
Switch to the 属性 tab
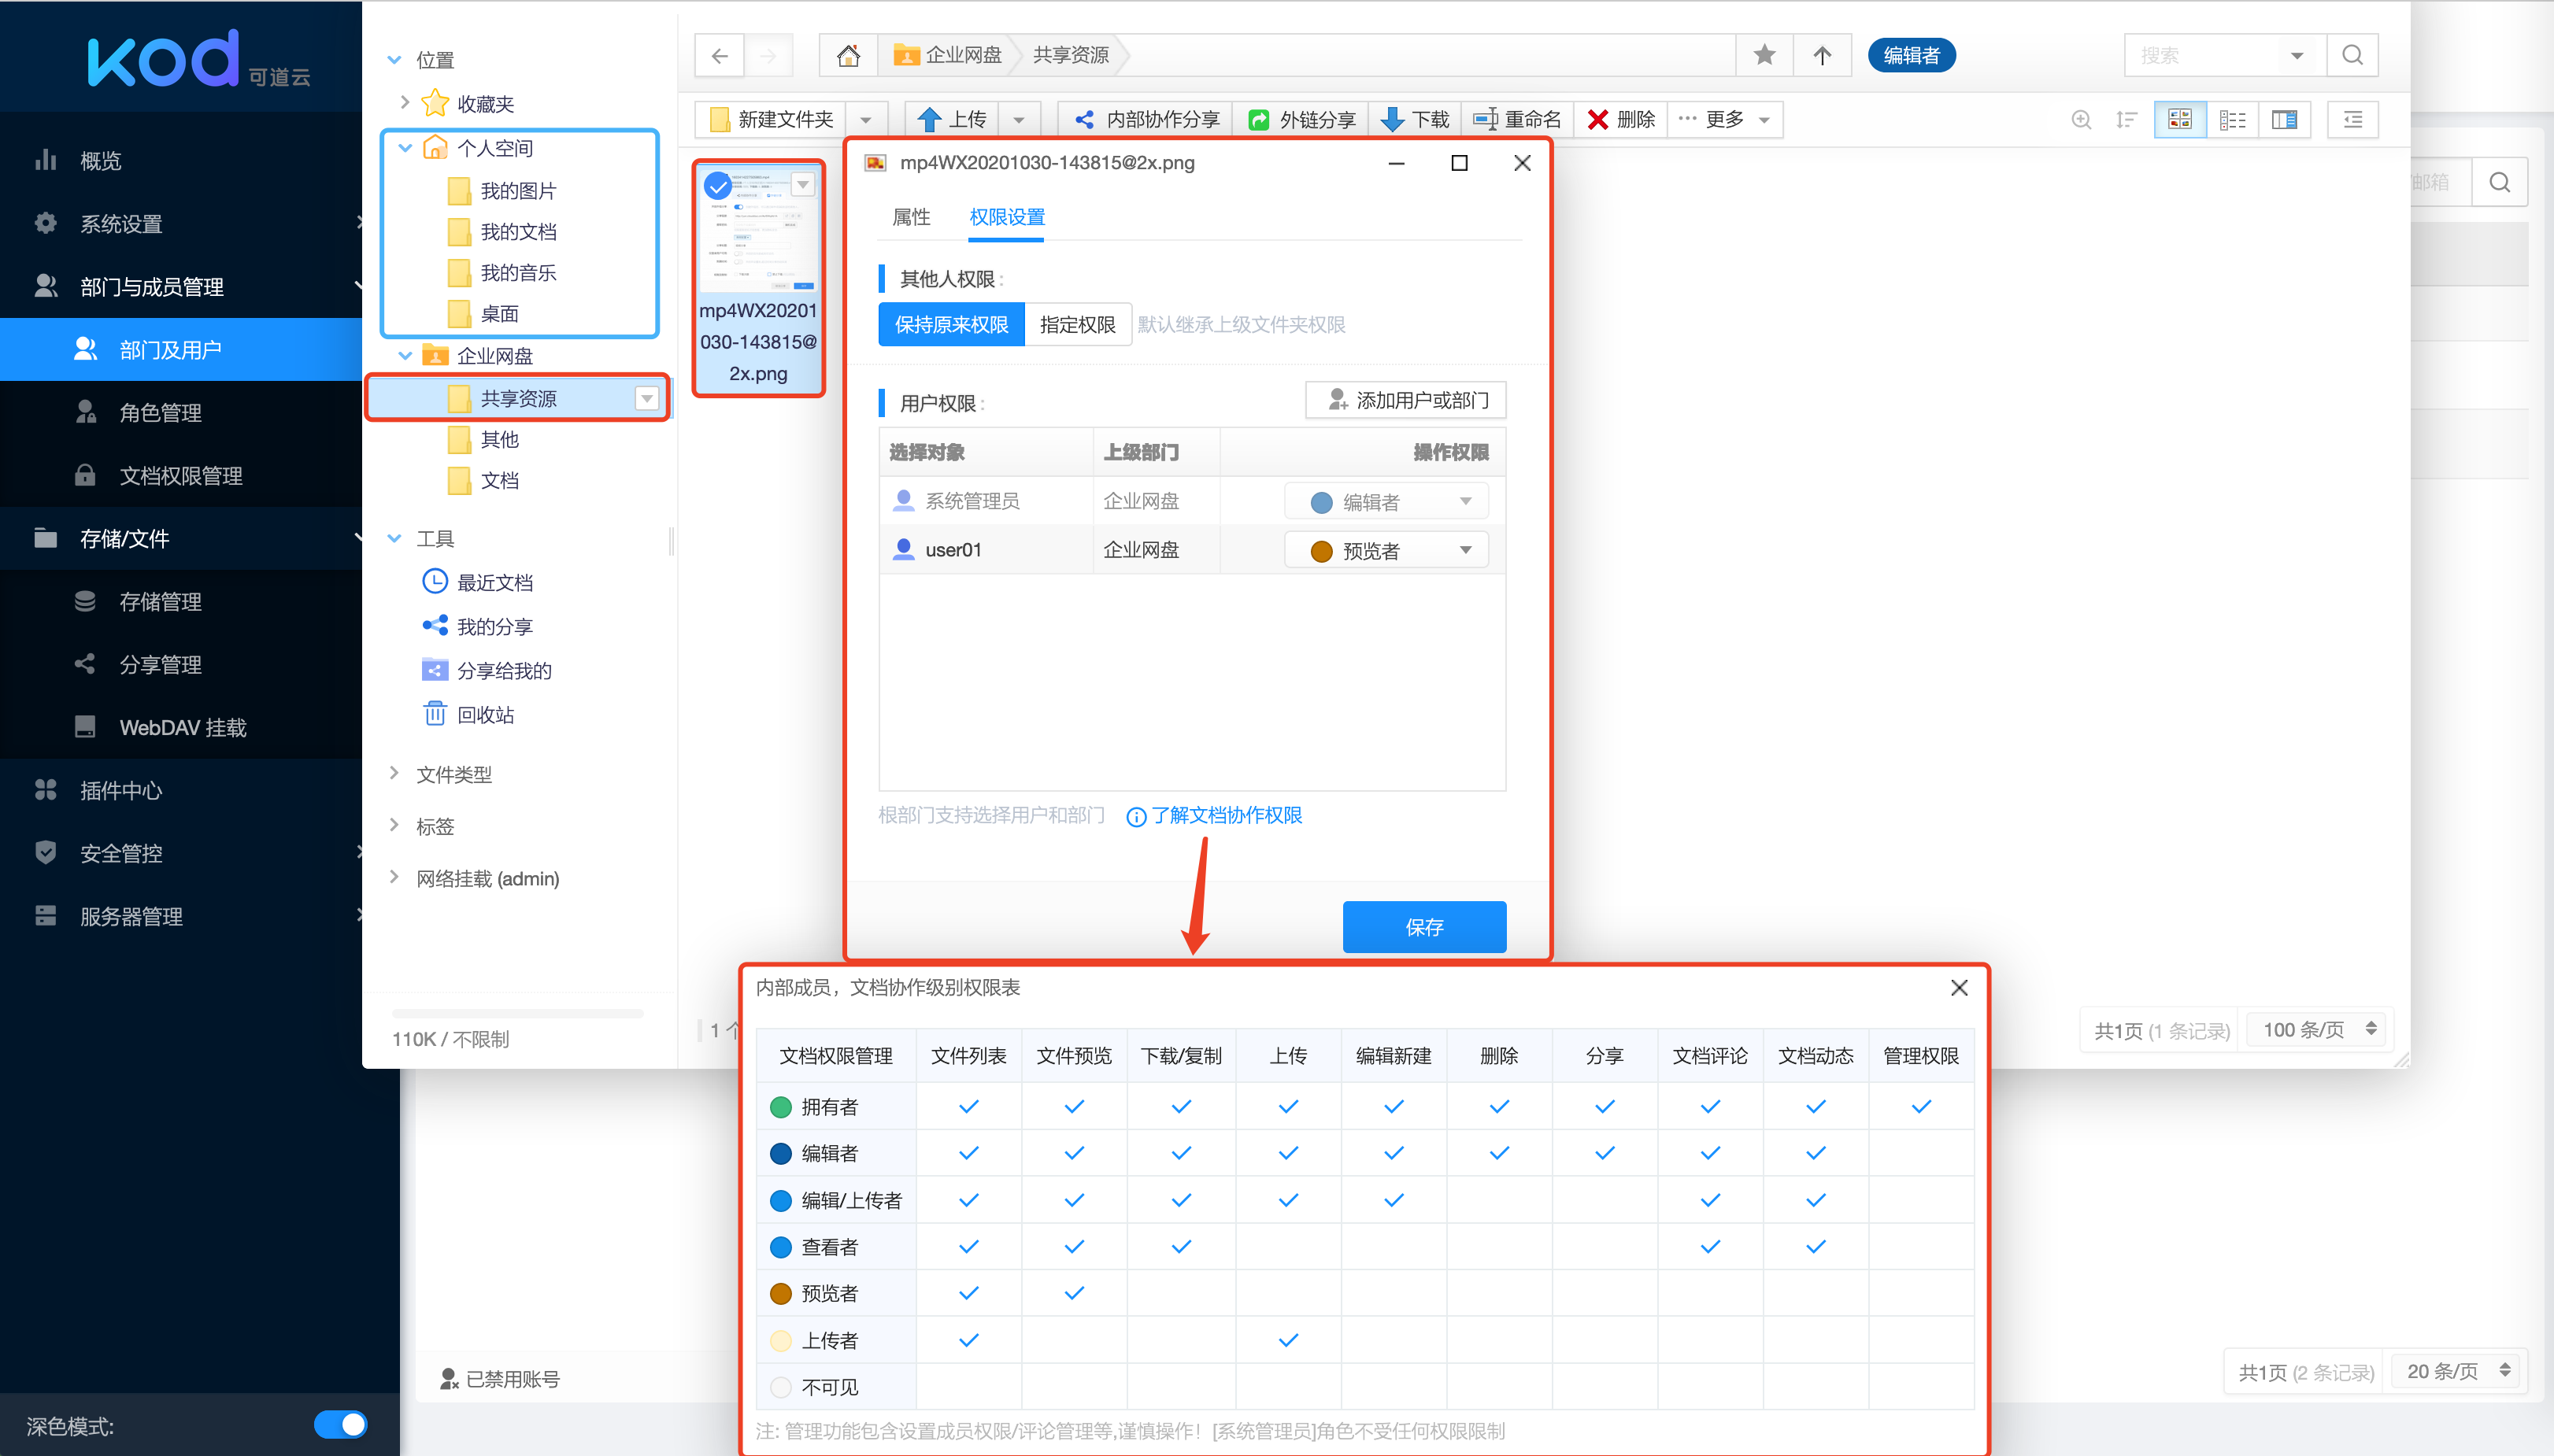[910, 217]
